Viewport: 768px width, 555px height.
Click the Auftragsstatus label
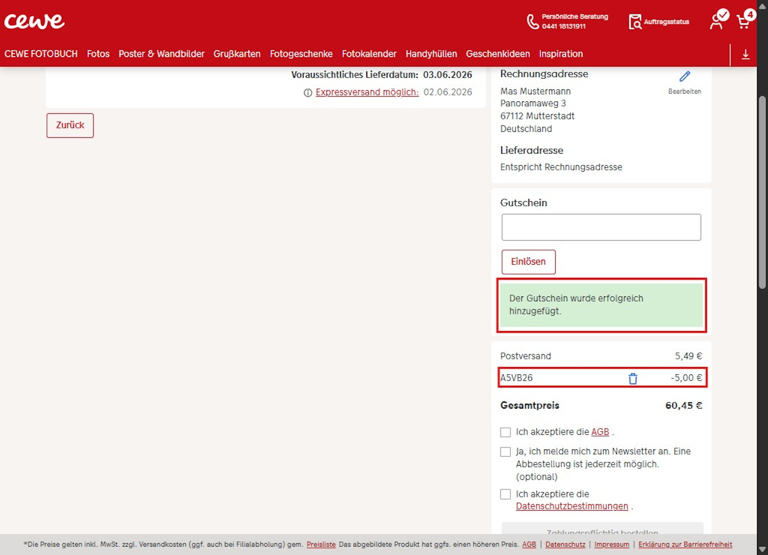667,22
